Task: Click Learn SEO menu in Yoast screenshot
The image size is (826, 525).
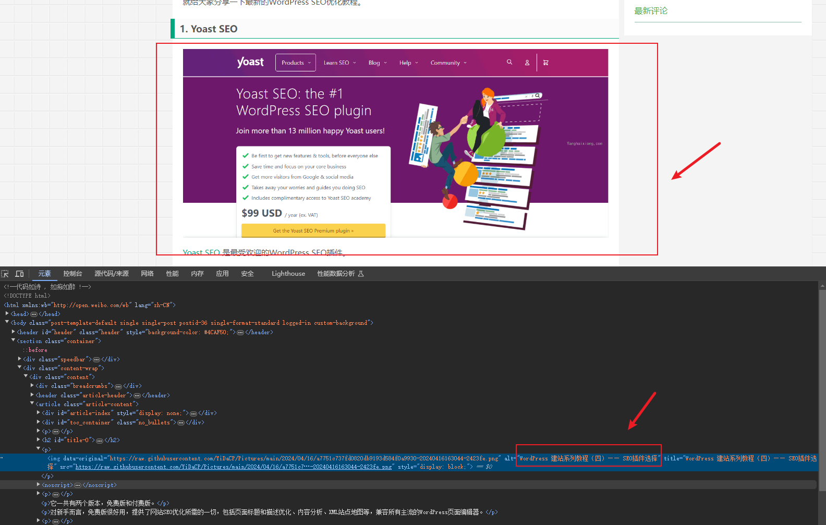Action: click(x=339, y=63)
